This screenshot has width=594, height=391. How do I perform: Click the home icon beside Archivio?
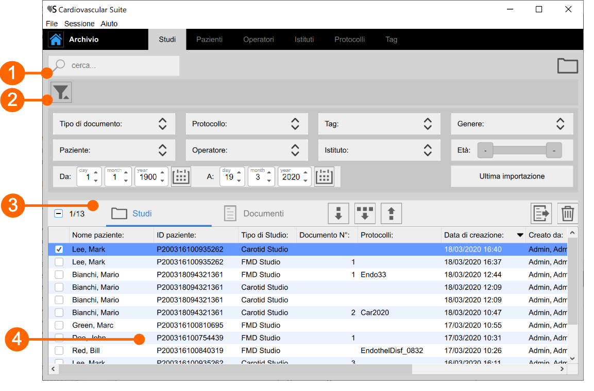[56, 40]
